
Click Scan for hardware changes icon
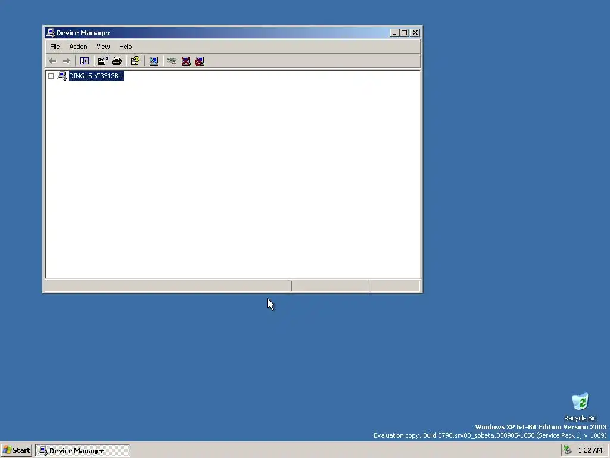(154, 61)
